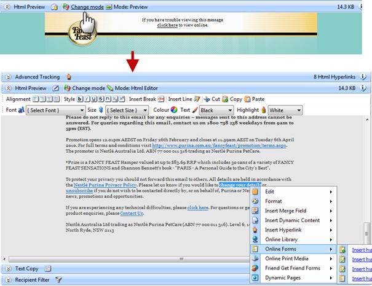Click the Contact Us link
Viewport: 372px width, 286px height.
pyautogui.click(x=132, y=214)
